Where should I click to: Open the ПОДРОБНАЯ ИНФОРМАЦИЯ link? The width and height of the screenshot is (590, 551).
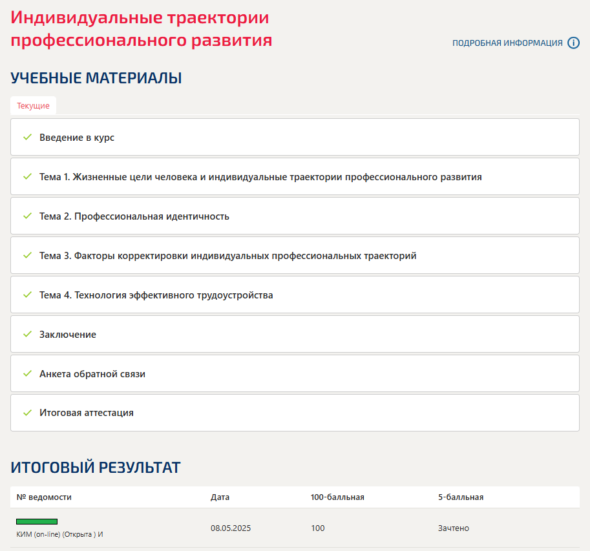(x=507, y=43)
